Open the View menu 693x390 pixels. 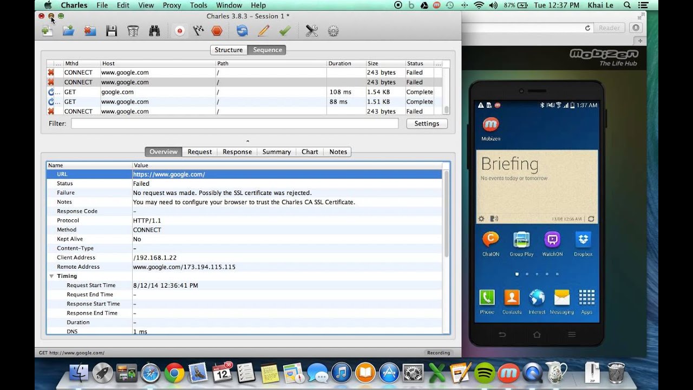[x=146, y=5]
